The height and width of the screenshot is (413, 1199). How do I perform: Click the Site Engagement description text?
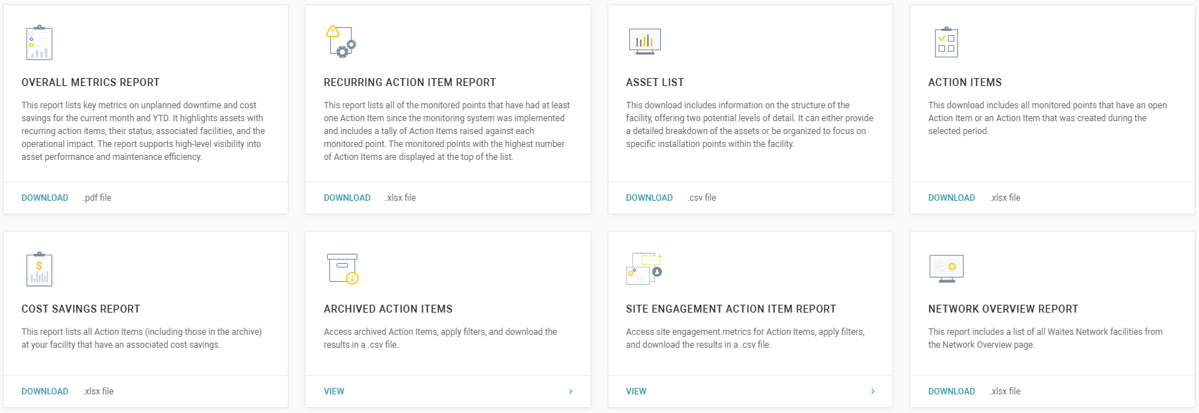click(746, 338)
